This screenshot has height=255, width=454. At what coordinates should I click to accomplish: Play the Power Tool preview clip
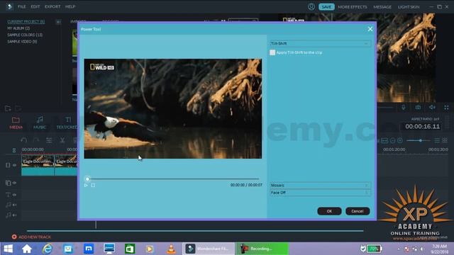coord(86,185)
